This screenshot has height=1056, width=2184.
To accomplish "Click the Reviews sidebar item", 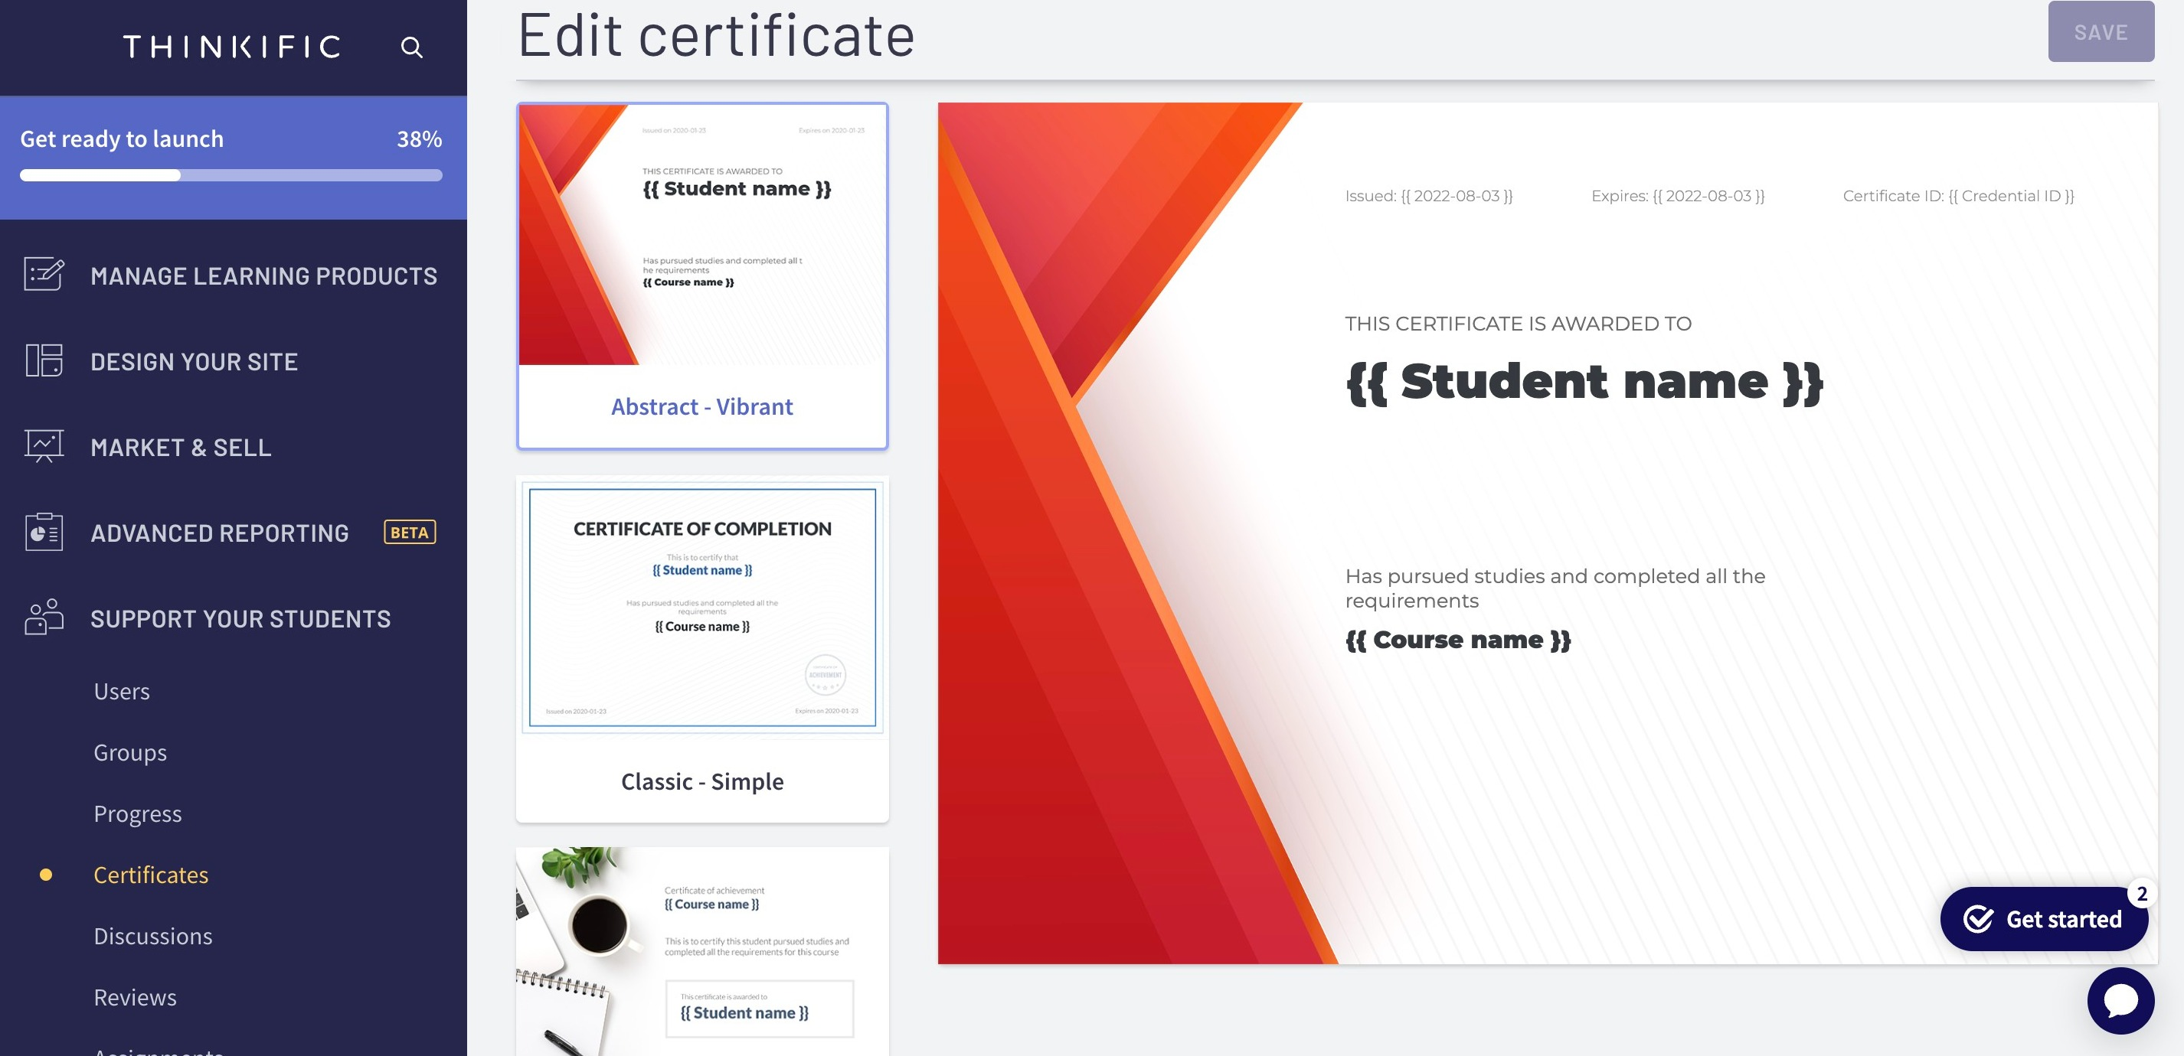I will (134, 996).
